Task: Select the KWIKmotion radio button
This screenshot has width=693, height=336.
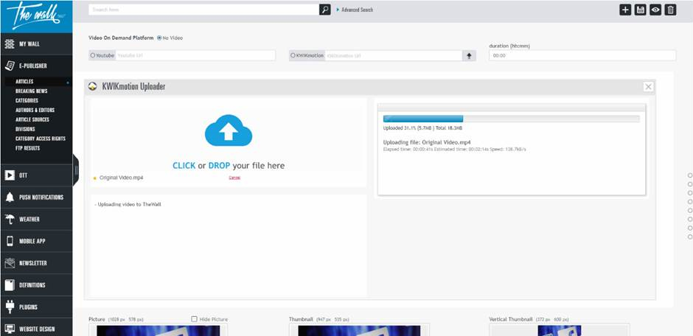Action: tap(293, 56)
